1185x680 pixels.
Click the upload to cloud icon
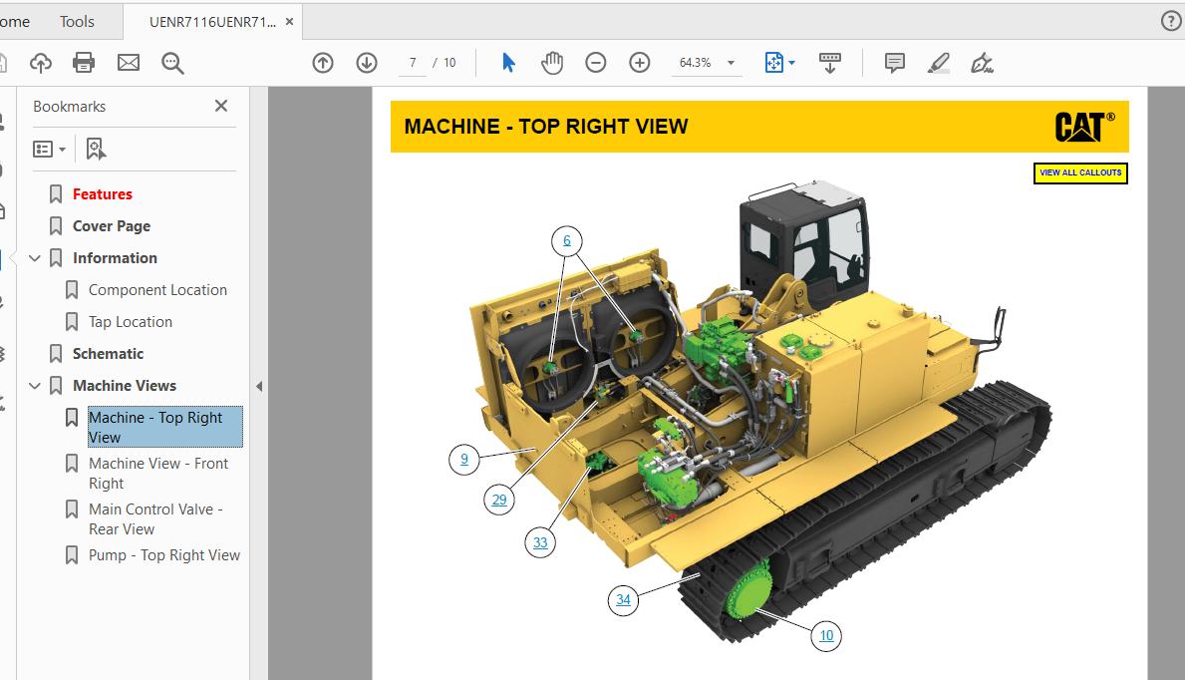pos(41,63)
